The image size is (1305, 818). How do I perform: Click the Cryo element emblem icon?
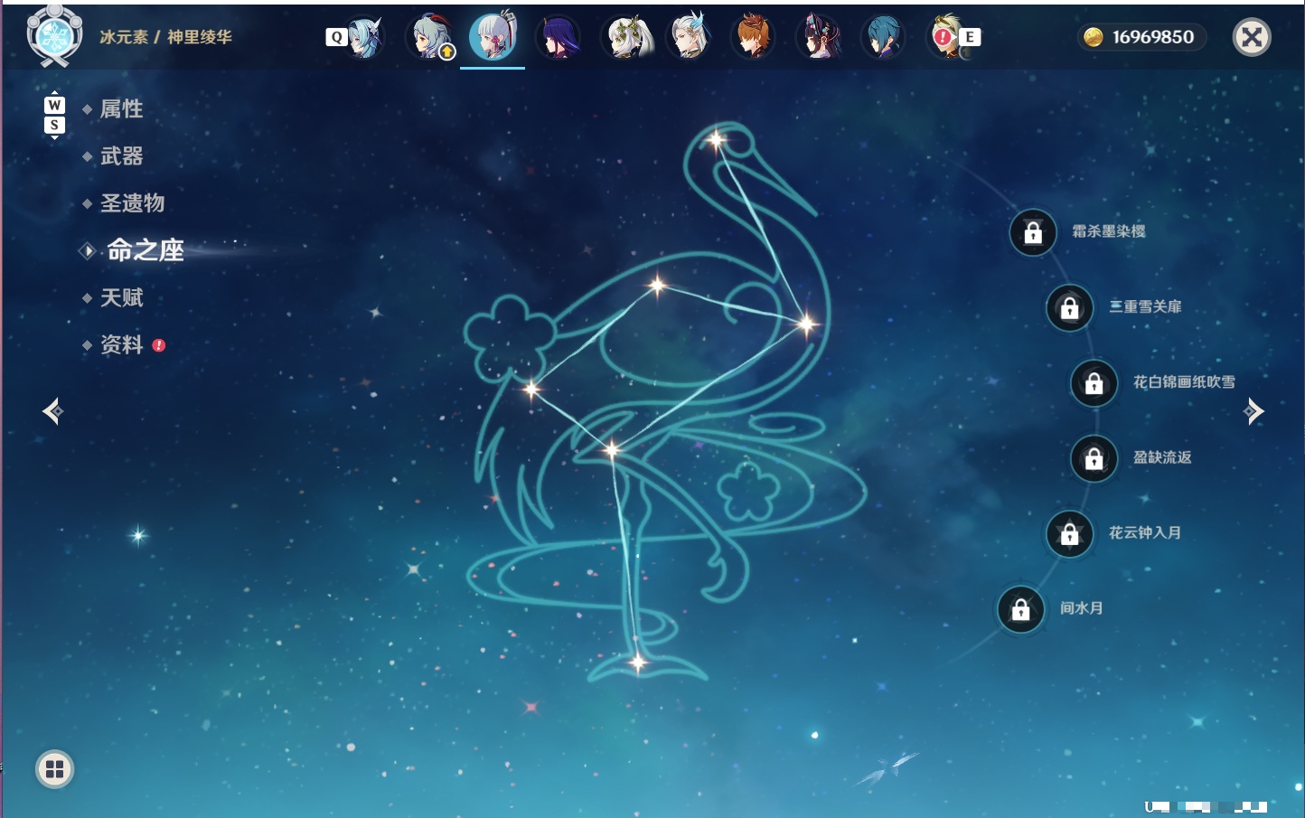(54, 36)
